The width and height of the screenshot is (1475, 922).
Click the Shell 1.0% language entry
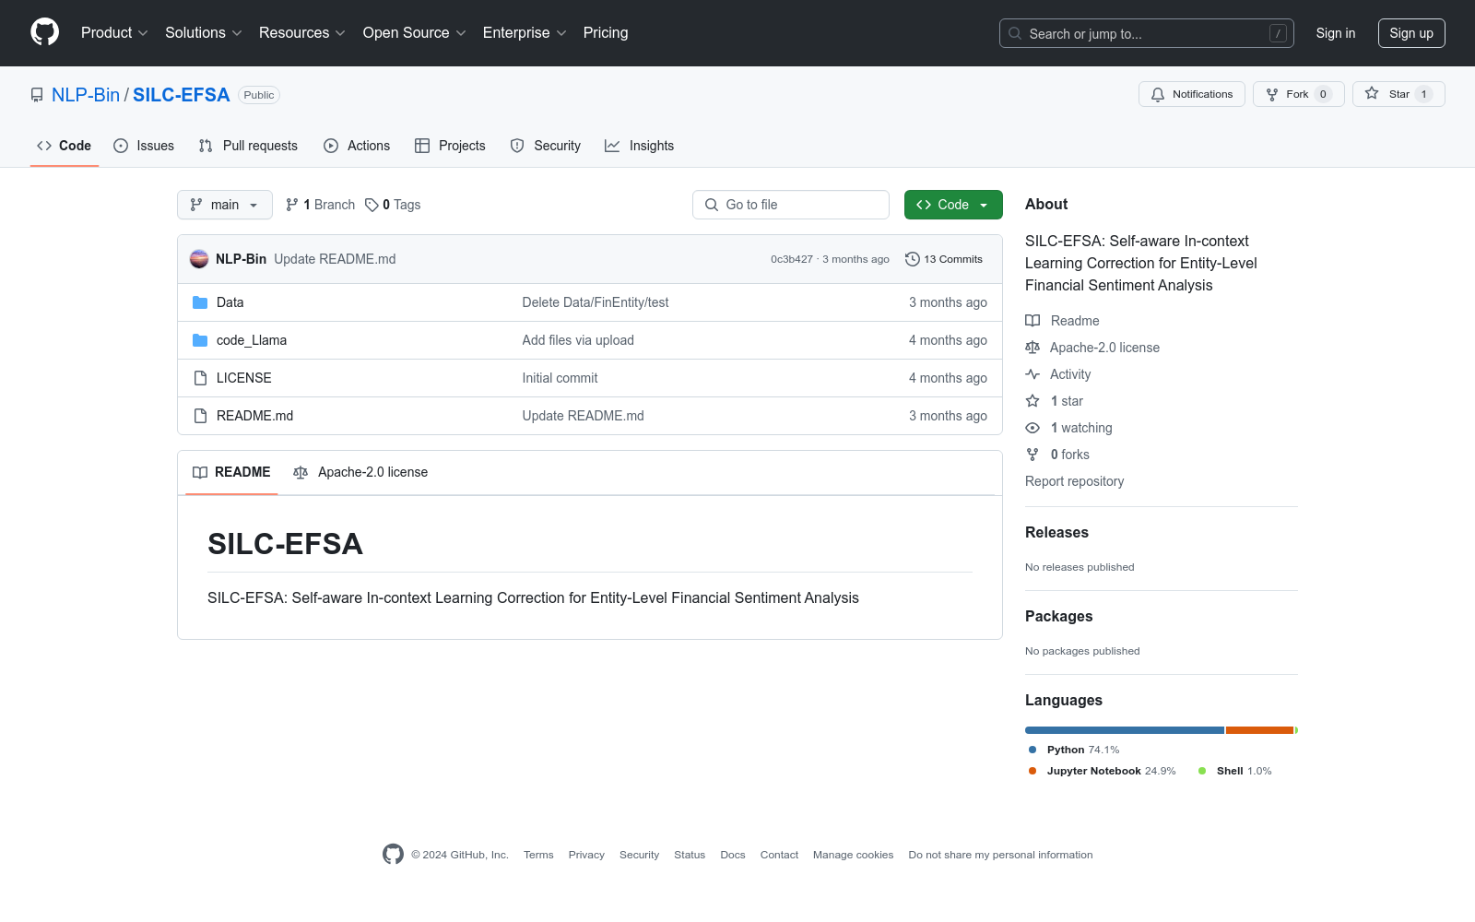coord(1235,771)
